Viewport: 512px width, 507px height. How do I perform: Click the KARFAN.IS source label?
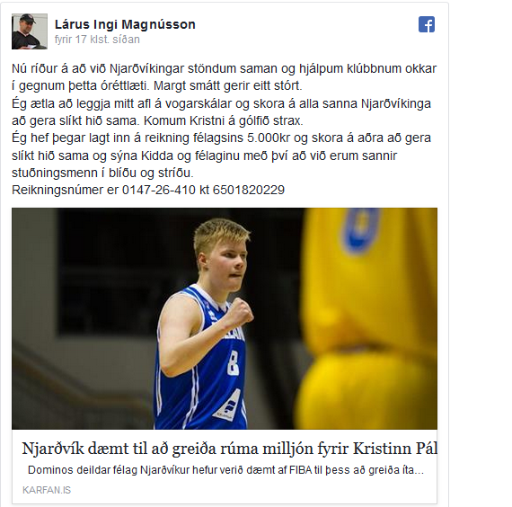pos(47,490)
